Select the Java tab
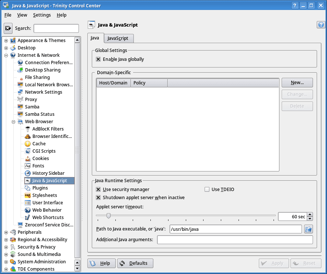Image resolution: width=327 pixels, height=274 pixels. point(95,38)
